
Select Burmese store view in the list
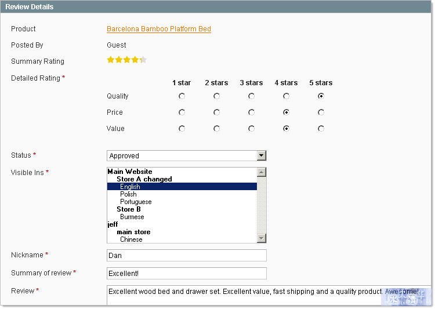[182, 217]
